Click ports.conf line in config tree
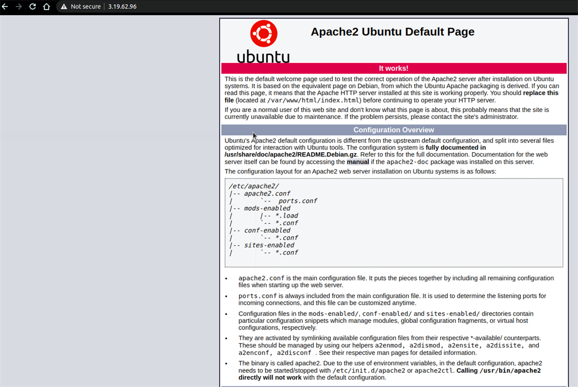Image resolution: width=578 pixels, height=387 pixels. coord(297,201)
